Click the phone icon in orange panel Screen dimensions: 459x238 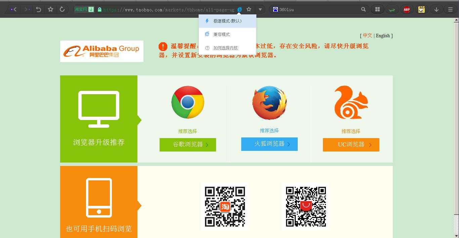99,198
